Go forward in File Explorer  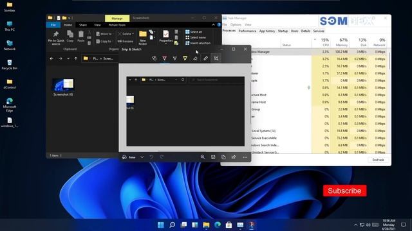tap(61, 58)
